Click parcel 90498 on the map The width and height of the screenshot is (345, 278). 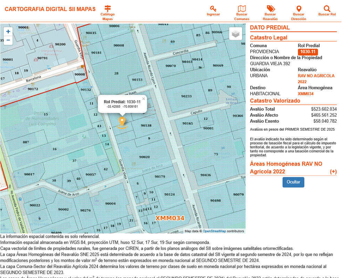coord(215,200)
